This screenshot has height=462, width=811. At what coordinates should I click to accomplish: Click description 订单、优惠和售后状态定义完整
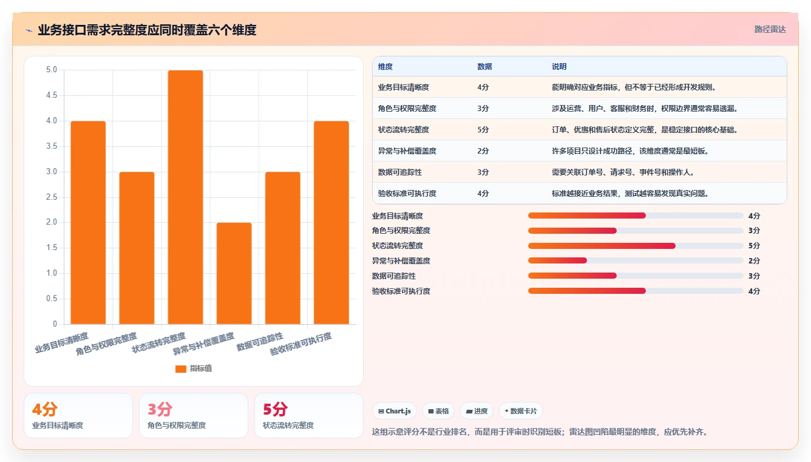(645, 130)
